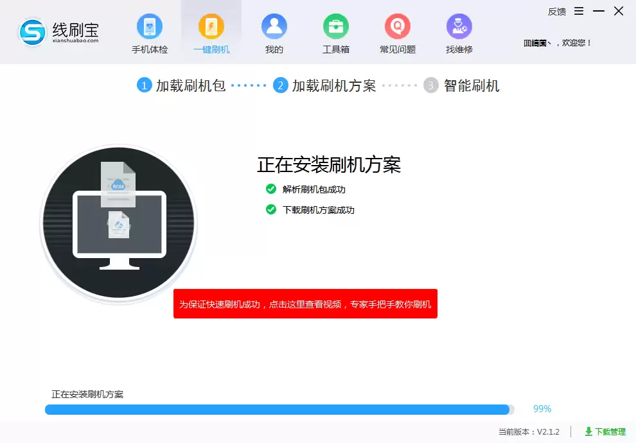This screenshot has height=443, width=636.
Task: Click the 线刷宝 logo icon
Action: [x=33, y=32]
